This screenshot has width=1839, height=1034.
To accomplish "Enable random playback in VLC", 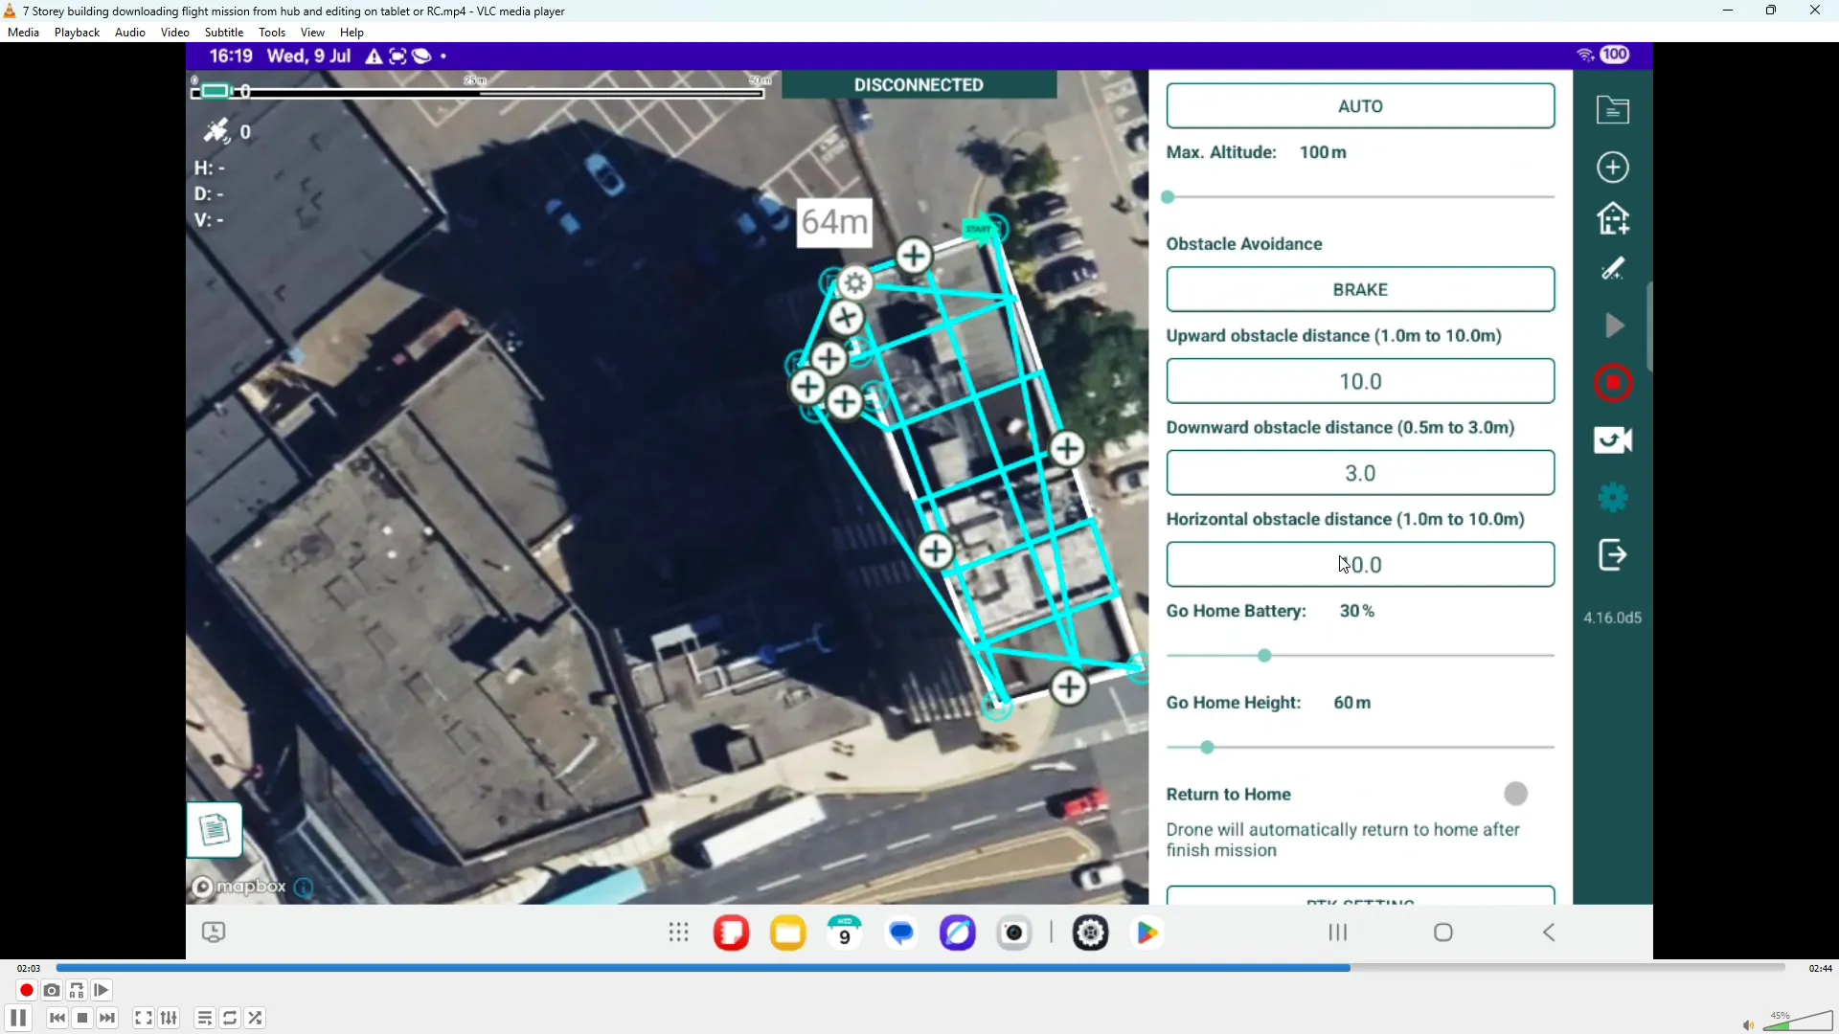I will 255,1018.
